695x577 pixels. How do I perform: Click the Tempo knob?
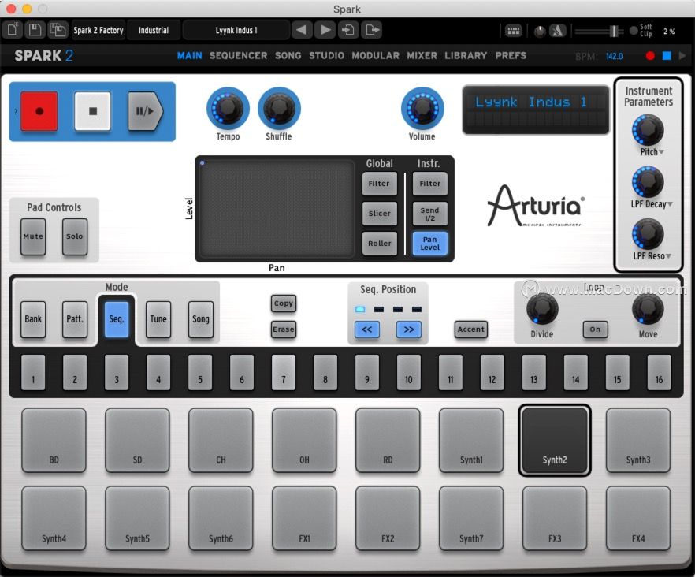[x=228, y=108]
